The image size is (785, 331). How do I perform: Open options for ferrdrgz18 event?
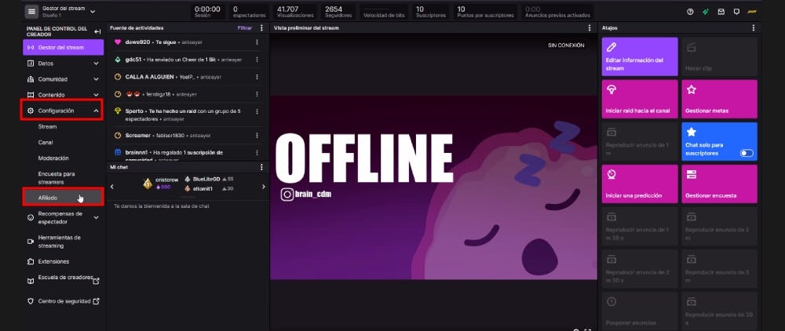(x=257, y=94)
